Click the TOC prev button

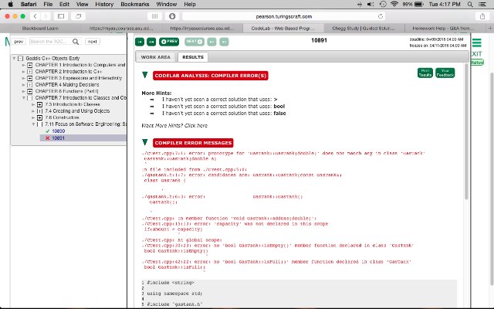tap(19, 41)
